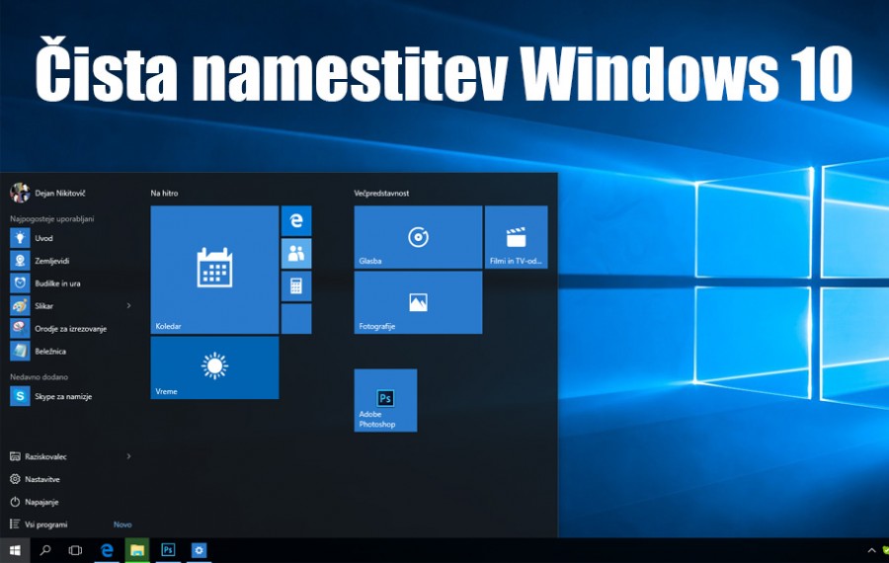The image size is (889, 563).
Task: Open the Vreme weather tile
Action: [x=214, y=367]
